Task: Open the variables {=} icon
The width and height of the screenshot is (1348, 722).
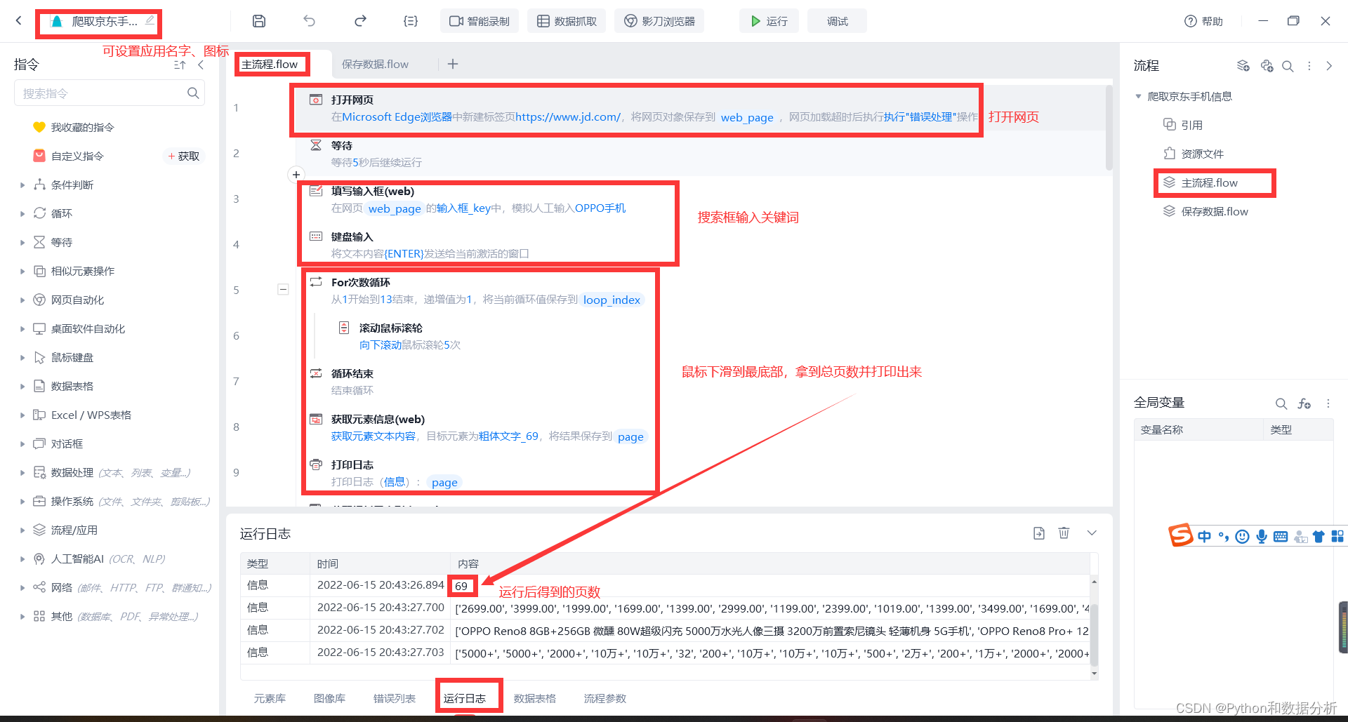Action: tap(410, 21)
